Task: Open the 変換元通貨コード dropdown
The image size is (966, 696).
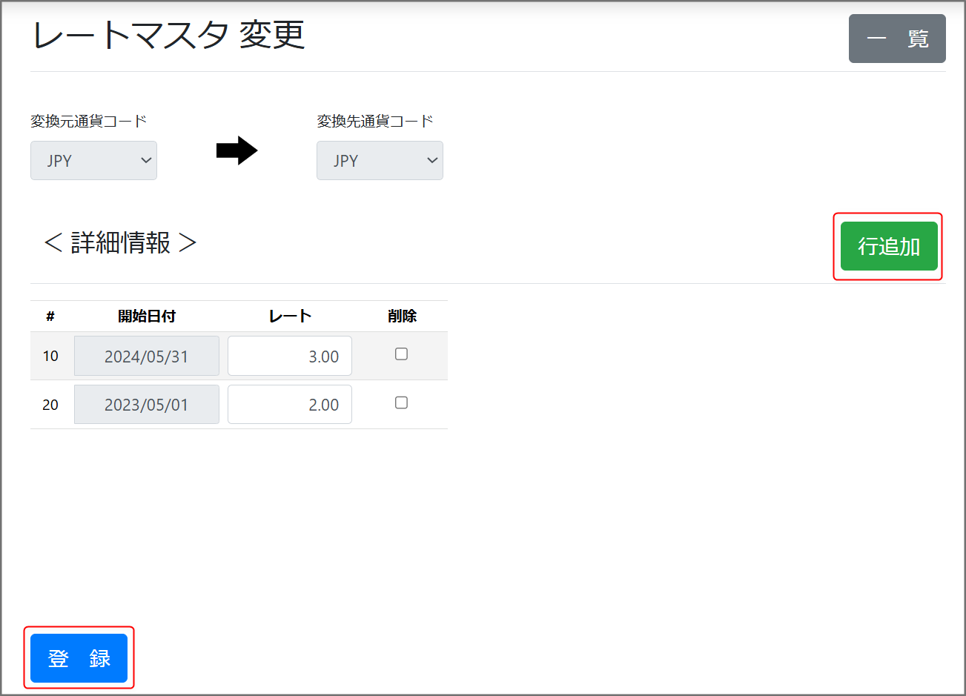Action: tap(93, 161)
